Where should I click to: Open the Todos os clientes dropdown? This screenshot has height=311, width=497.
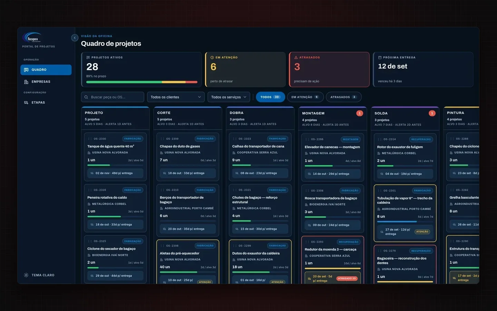tap(176, 97)
